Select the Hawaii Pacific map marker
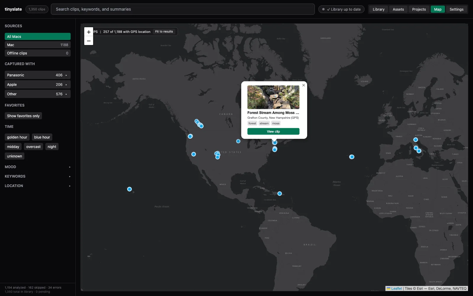The image size is (473, 296). [129, 189]
